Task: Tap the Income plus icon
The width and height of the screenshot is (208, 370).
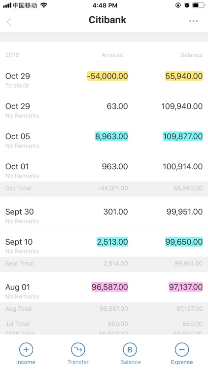Action: point(26,349)
